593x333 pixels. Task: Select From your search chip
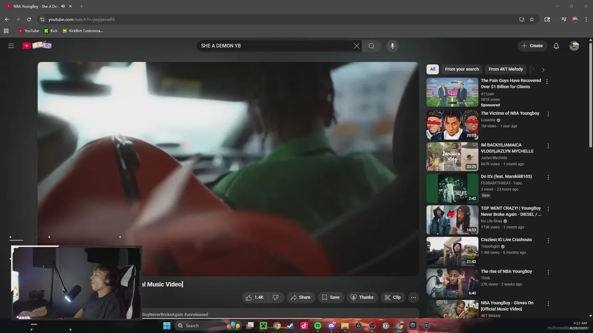pos(462,69)
